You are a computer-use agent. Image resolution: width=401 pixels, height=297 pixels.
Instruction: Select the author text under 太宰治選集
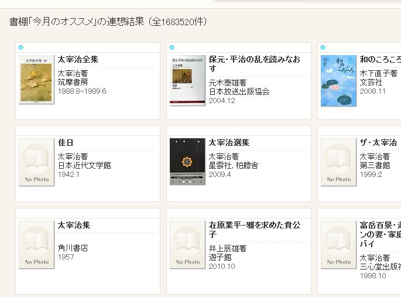(224, 156)
